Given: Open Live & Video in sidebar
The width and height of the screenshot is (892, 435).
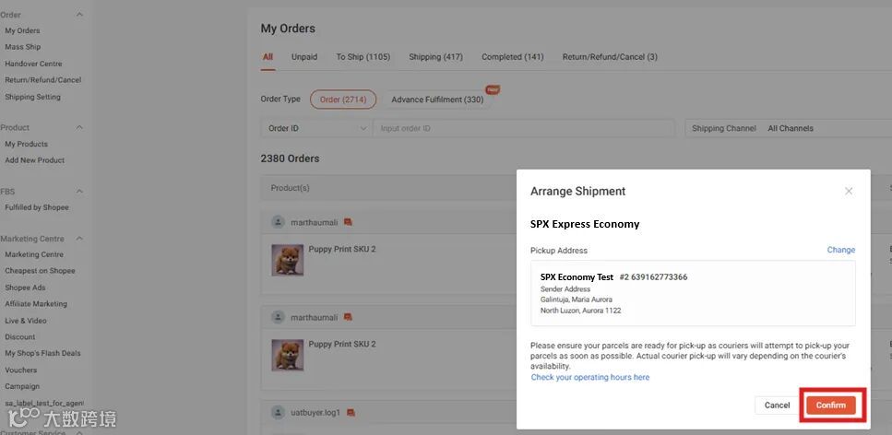Looking at the screenshot, I should [26, 321].
